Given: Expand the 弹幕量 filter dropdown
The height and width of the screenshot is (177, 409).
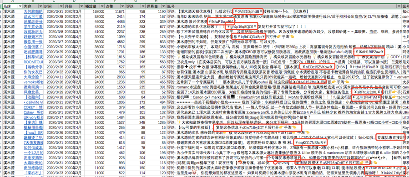Looking at the screenshot, I should [x=163, y=6].
